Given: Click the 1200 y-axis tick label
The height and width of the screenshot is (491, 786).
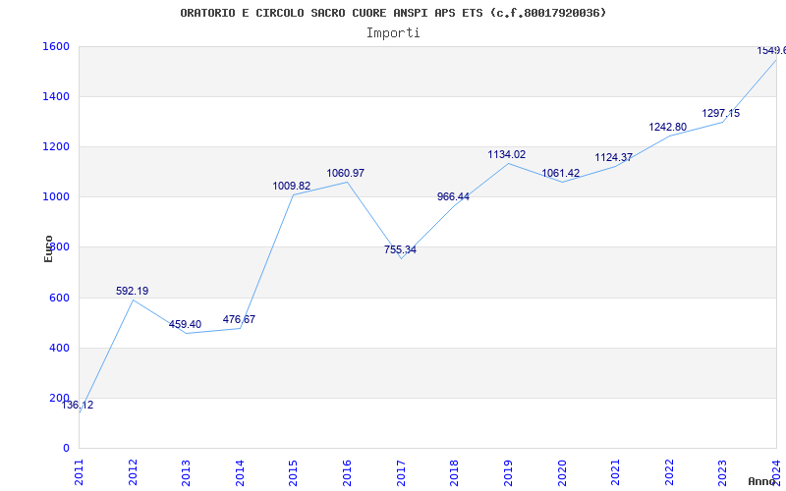Looking at the screenshot, I should click(x=54, y=147).
